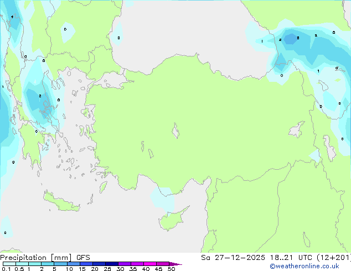
Task: Click the 0.1–0.5 mm legend color swatch
Action: click(9, 264)
